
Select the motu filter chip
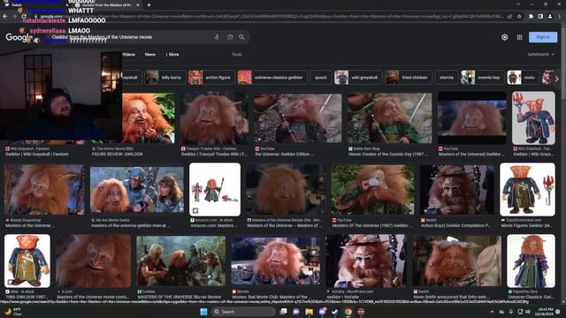click(x=523, y=78)
